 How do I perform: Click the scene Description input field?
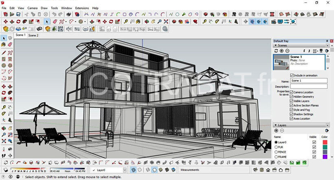click(309, 86)
